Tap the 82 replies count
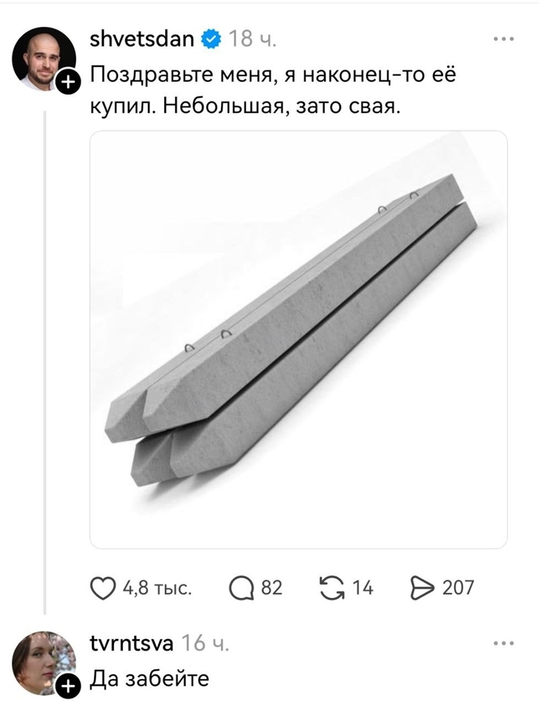Screen dimensions: 539x706 coord(272,589)
